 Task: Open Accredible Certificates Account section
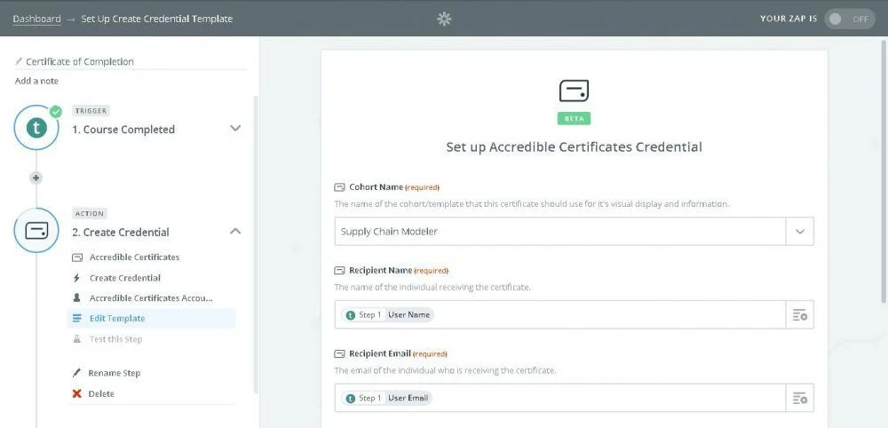pyautogui.click(x=150, y=297)
